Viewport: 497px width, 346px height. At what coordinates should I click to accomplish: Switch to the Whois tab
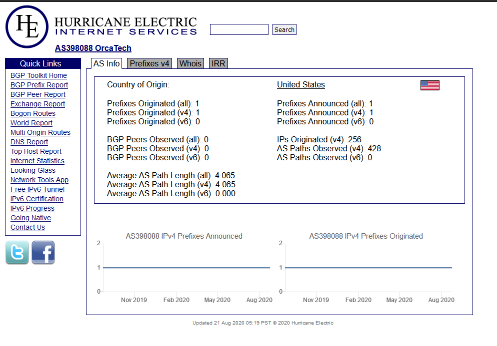pos(190,63)
